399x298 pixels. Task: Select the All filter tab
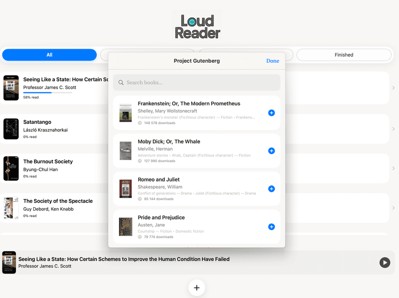coord(49,55)
